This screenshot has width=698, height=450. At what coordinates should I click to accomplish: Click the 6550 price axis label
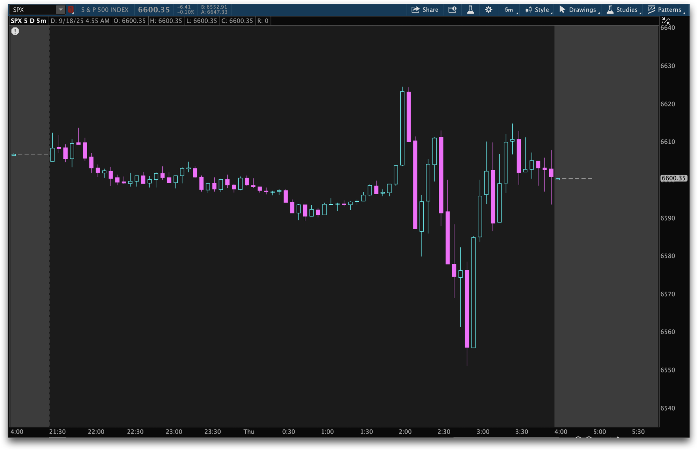668,370
